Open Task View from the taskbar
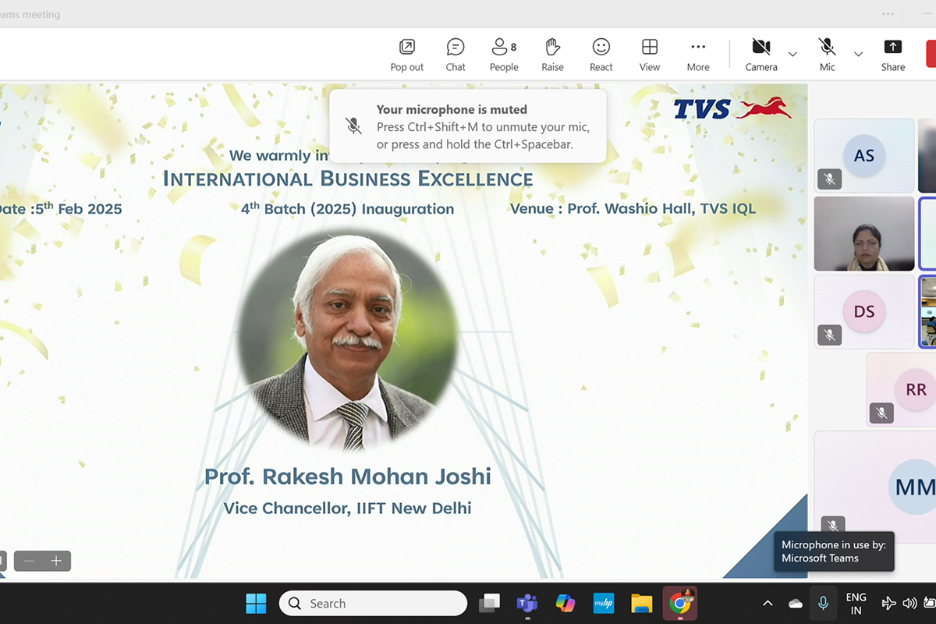The width and height of the screenshot is (936, 624). [x=489, y=603]
